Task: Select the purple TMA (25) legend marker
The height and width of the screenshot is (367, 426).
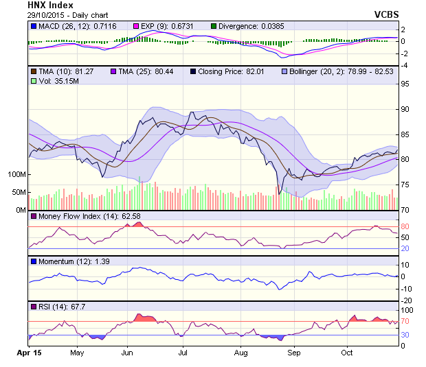Action: point(114,71)
